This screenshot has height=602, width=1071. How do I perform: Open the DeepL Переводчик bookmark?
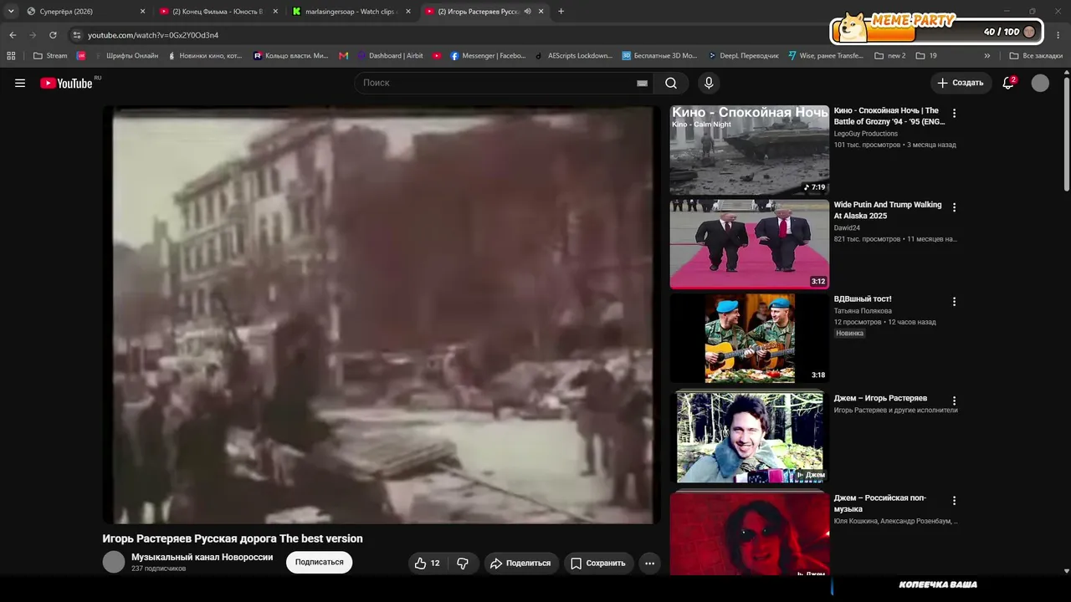tap(743, 56)
